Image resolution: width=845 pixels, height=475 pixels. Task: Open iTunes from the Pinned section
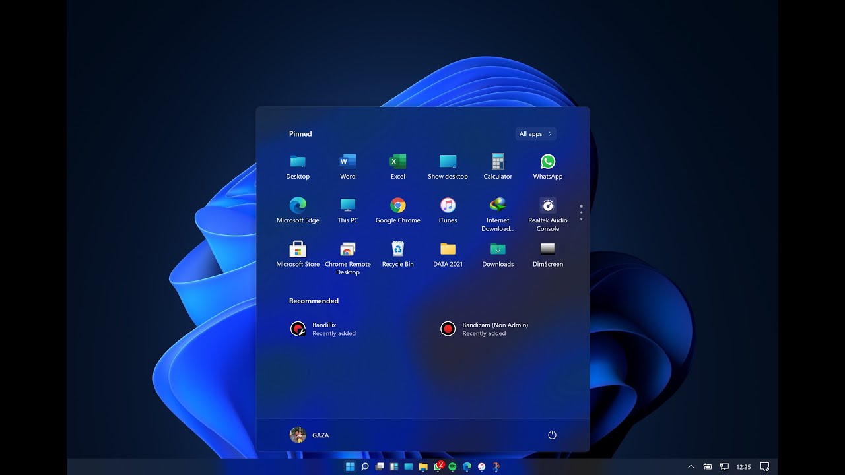click(448, 210)
